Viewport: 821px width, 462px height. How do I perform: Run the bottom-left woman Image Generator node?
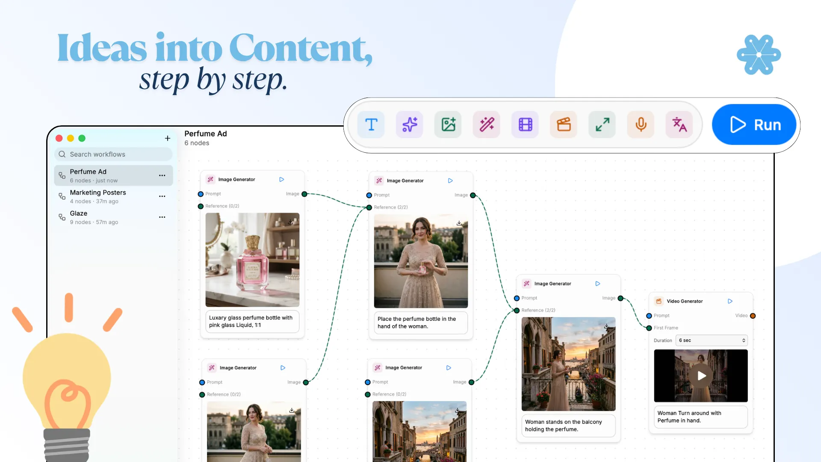(283, 368)
